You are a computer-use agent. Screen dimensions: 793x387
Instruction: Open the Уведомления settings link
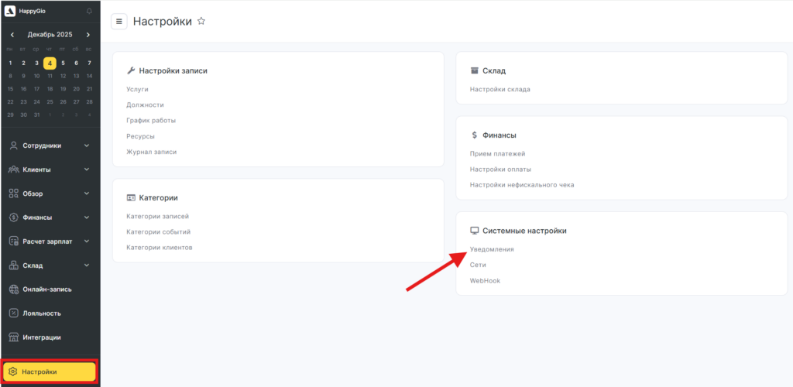[x=492, y=249]
